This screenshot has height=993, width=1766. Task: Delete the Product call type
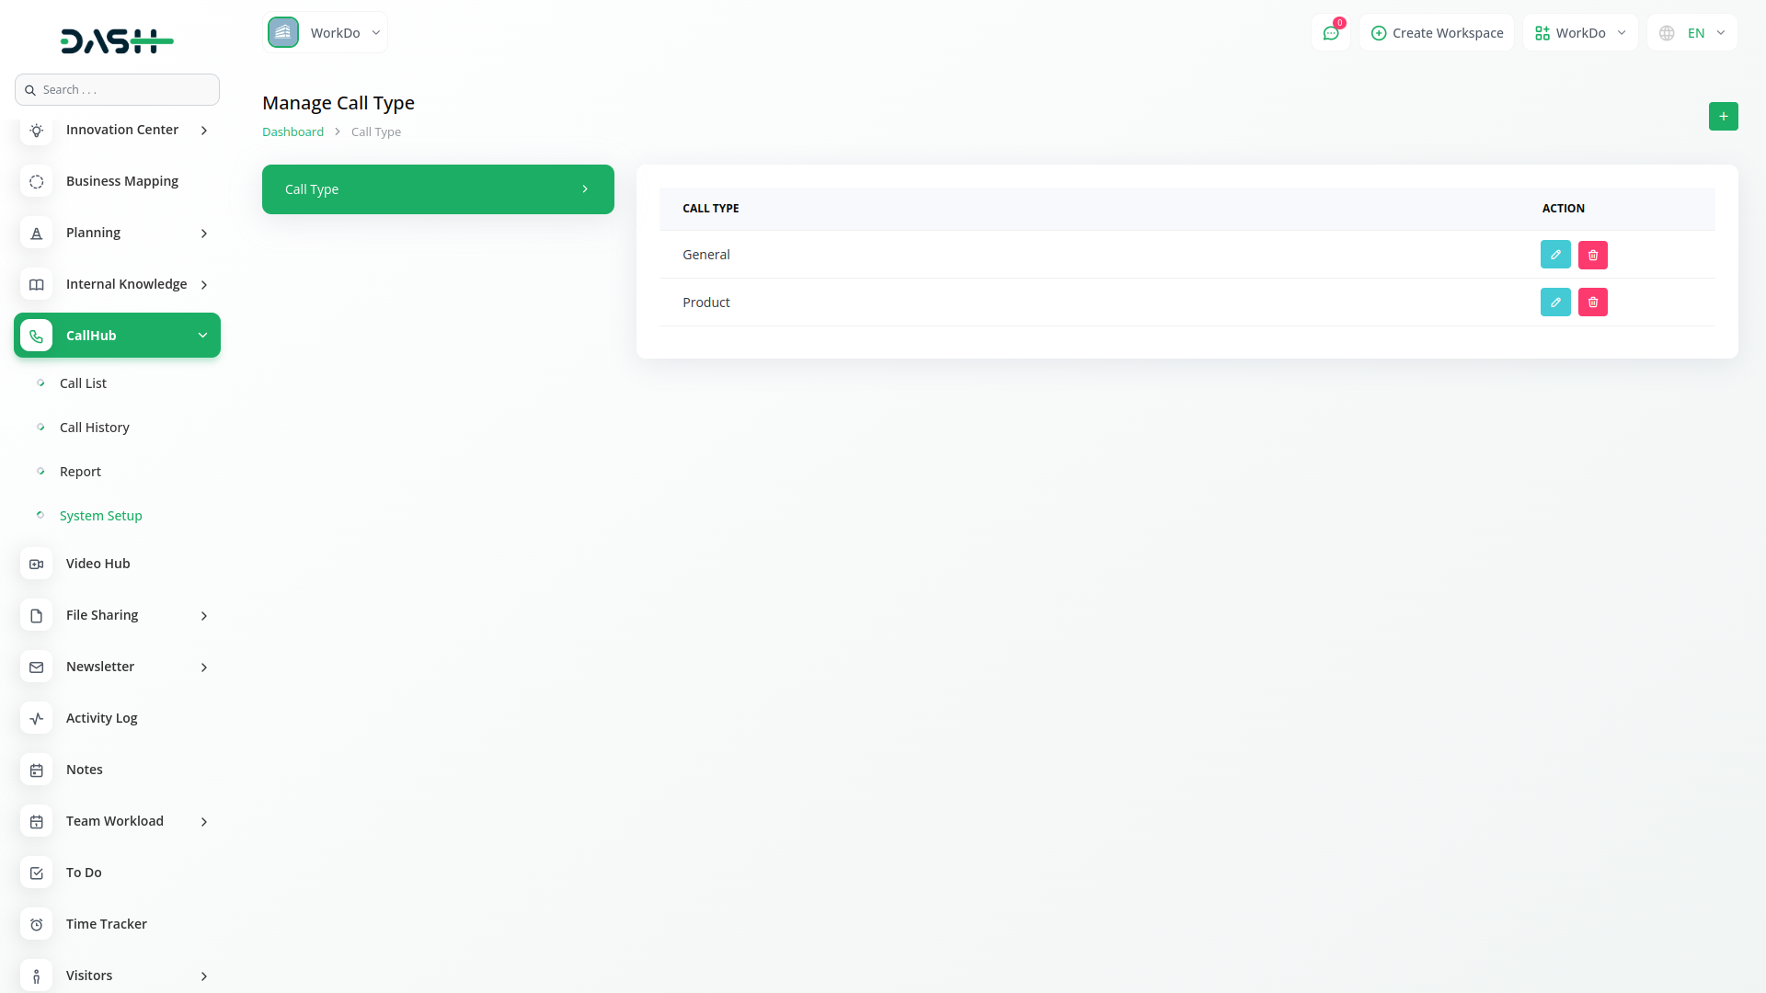pyautogui.click(x=1593, y=302)
